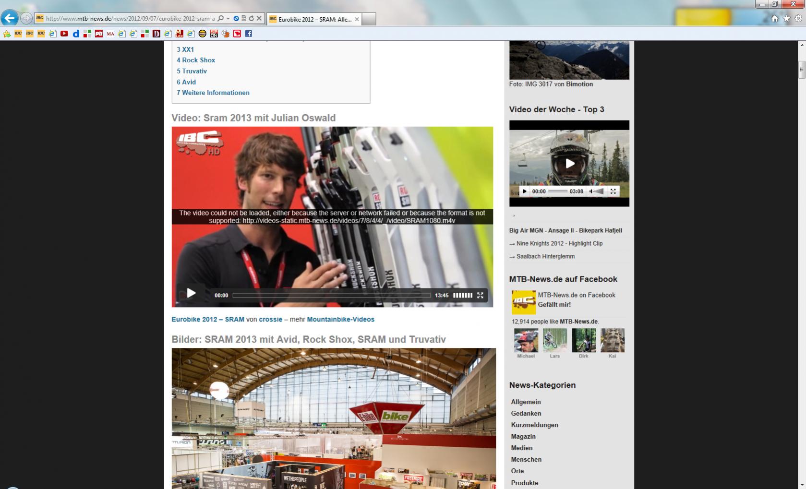Open the red 'C' favorite bookmark
This screenshot has width=806, height=489.
click(x=237, y=34)
